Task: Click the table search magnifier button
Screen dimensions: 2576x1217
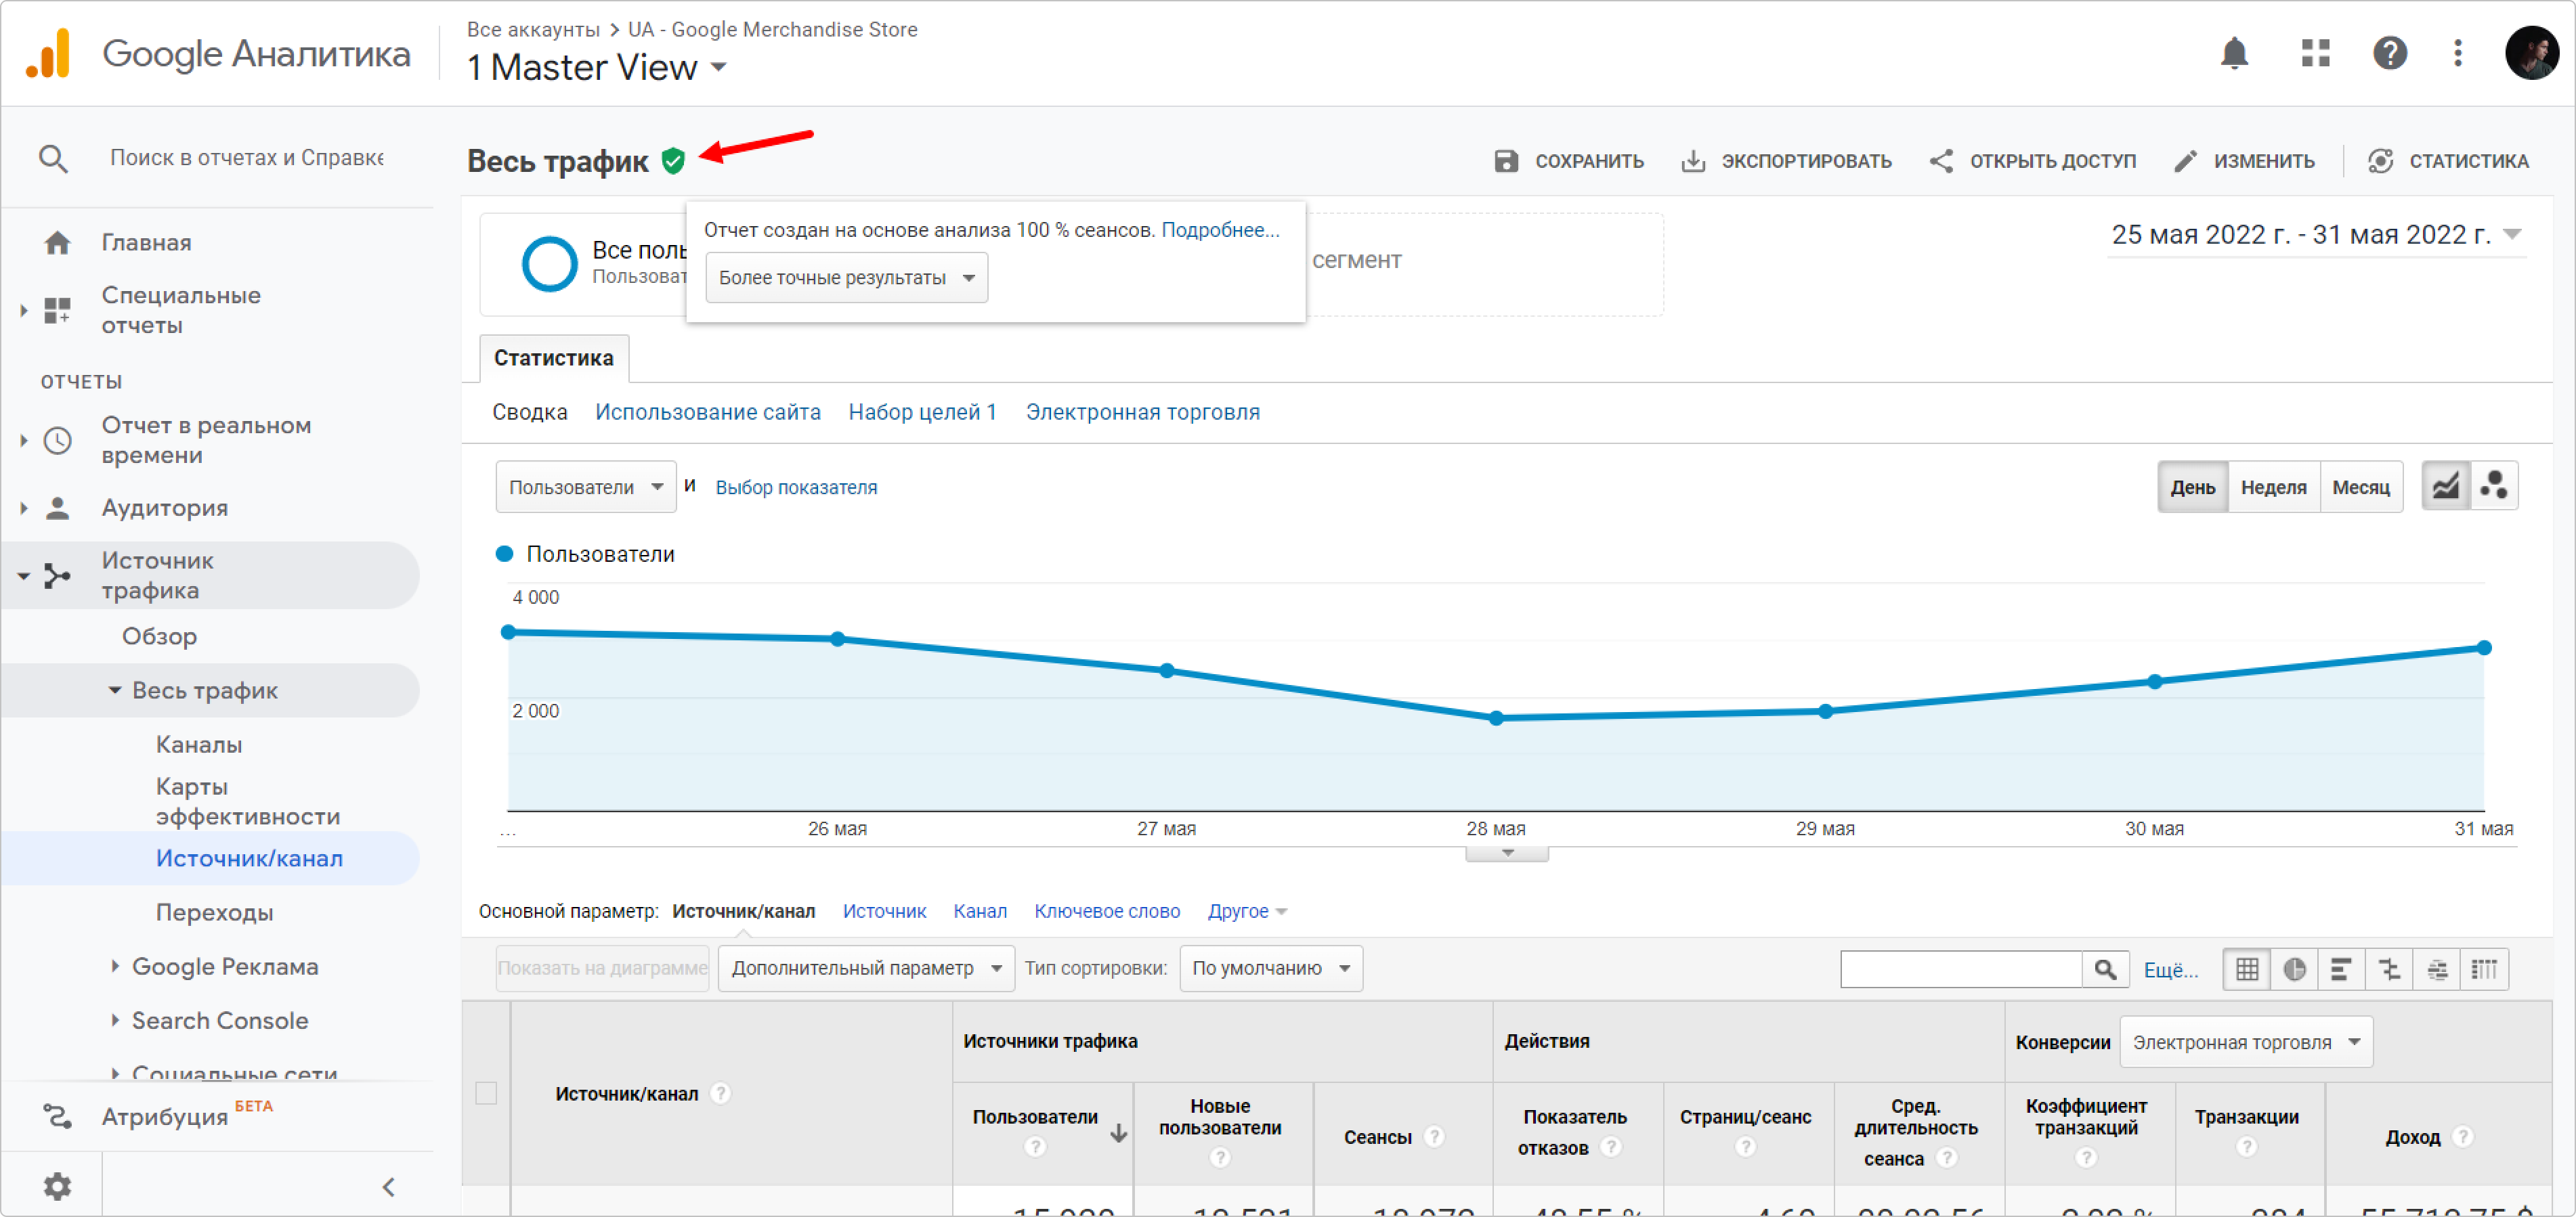Action: coord(2105,969)
